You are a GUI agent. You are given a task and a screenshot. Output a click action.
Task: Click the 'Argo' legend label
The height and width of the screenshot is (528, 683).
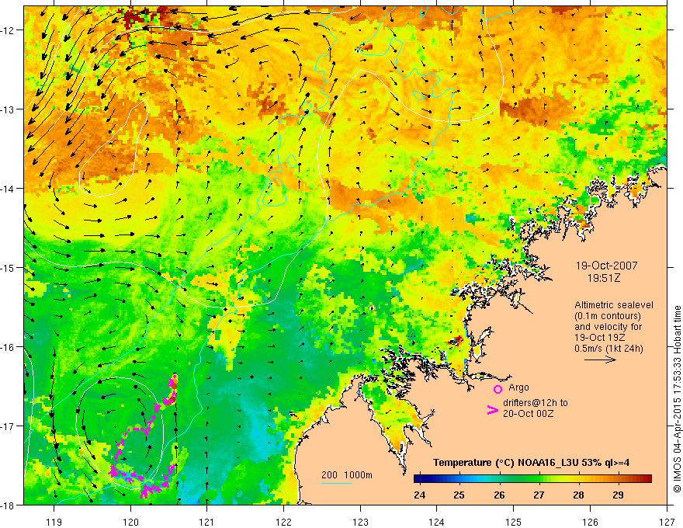coord(518,387)
